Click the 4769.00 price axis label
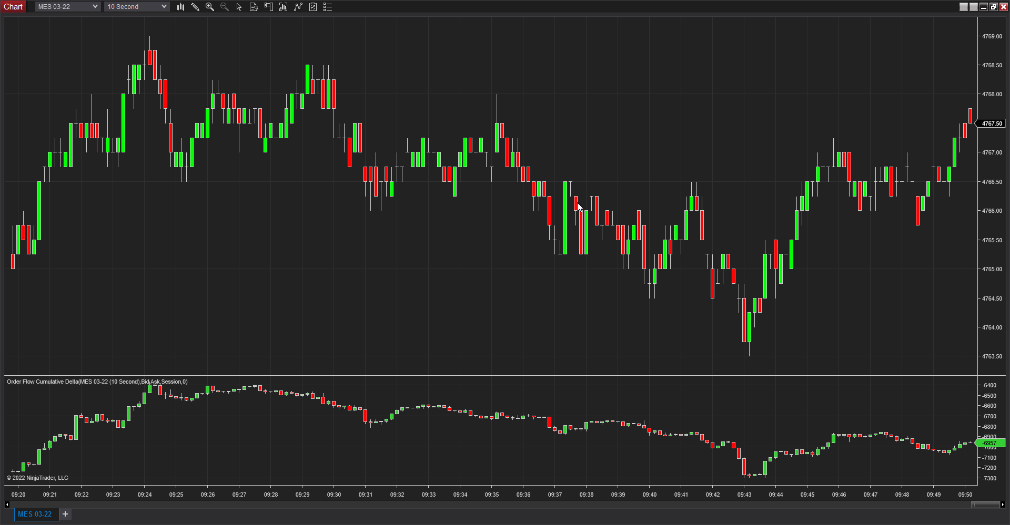The height and width of the screenshot is (525, 1010). (992, 36)
